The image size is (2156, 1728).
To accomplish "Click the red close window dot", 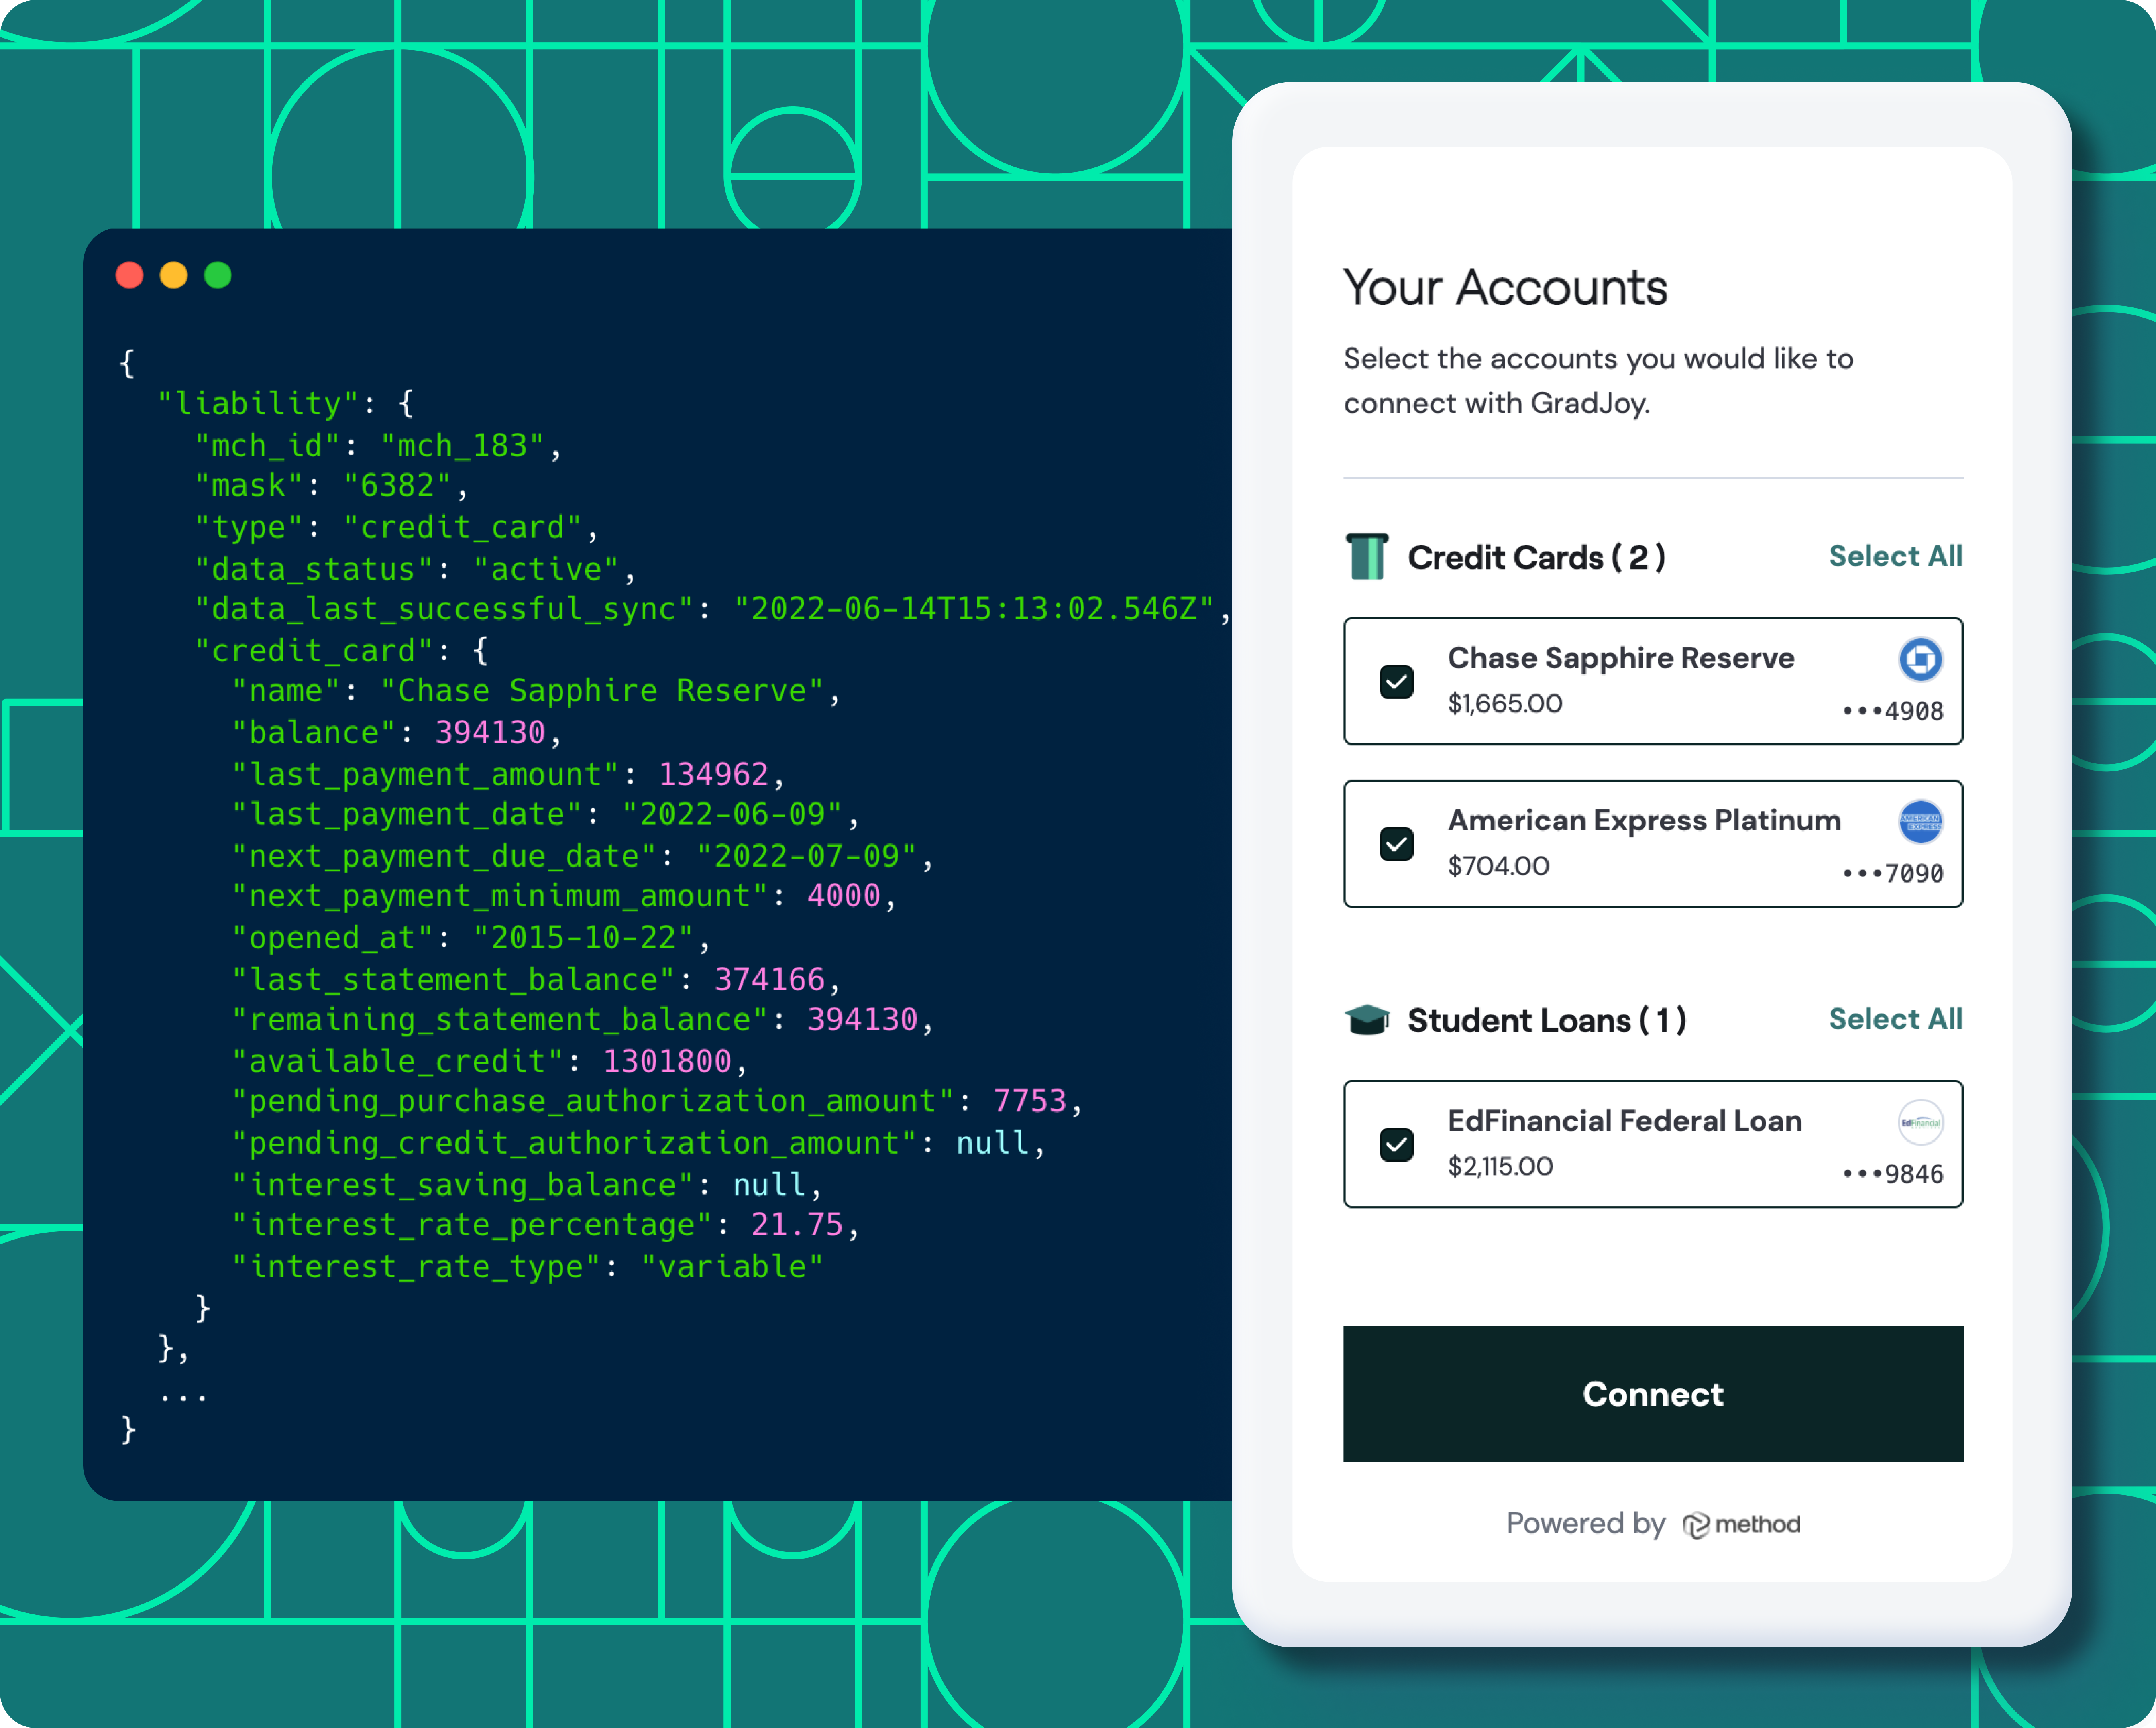I will click(130, 275).
